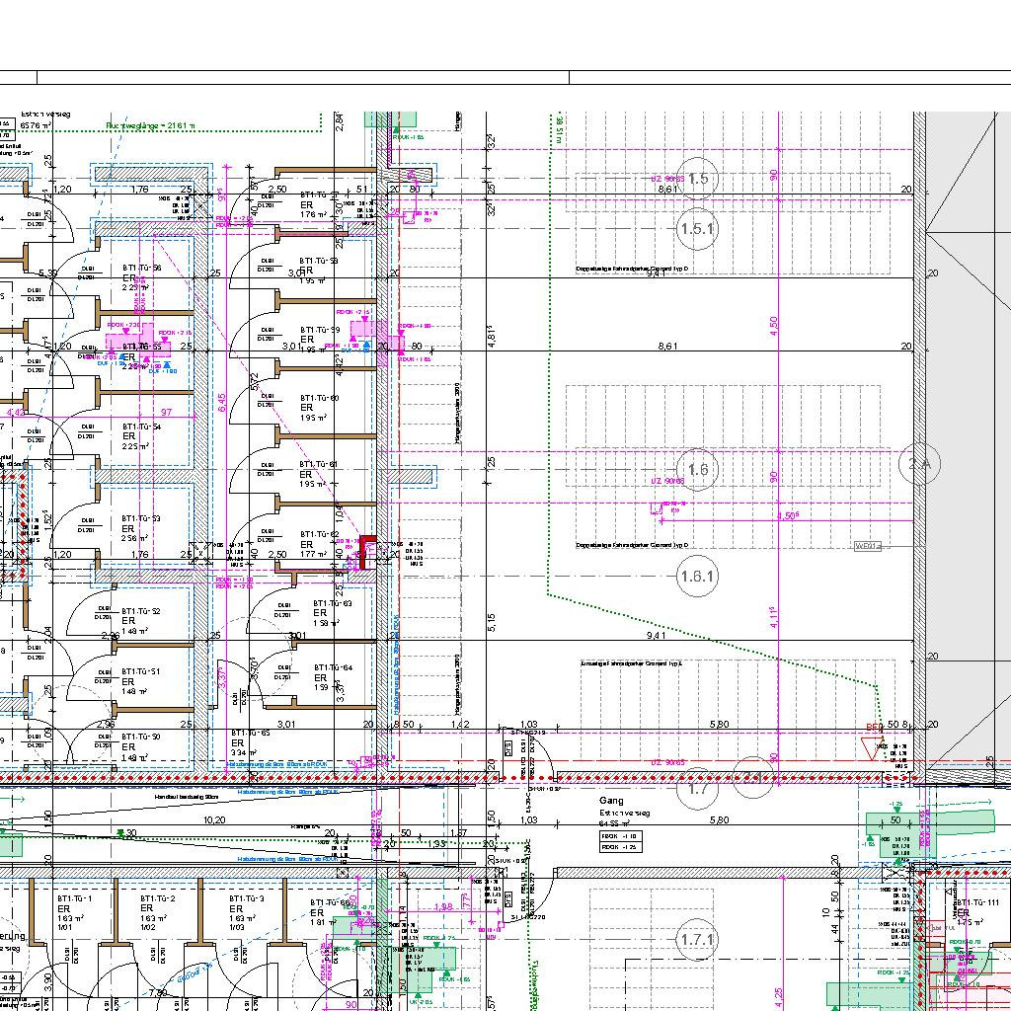This screenshot has height=1011, width=1011.
Task: Select the axis marker 1.5.1
Action: click(698, 229)
